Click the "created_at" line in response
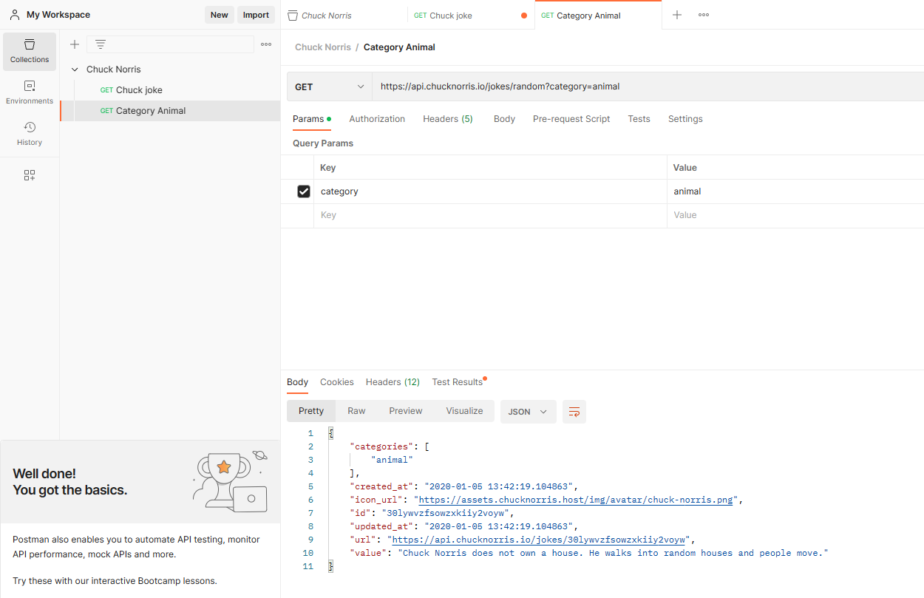Image resolution: width=924 pixels, height=598 pixels. (x=463, y=486)
